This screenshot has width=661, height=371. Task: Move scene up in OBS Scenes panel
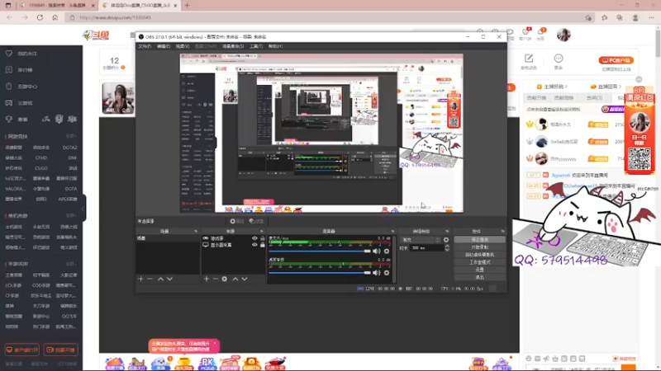tap(160, 279)
